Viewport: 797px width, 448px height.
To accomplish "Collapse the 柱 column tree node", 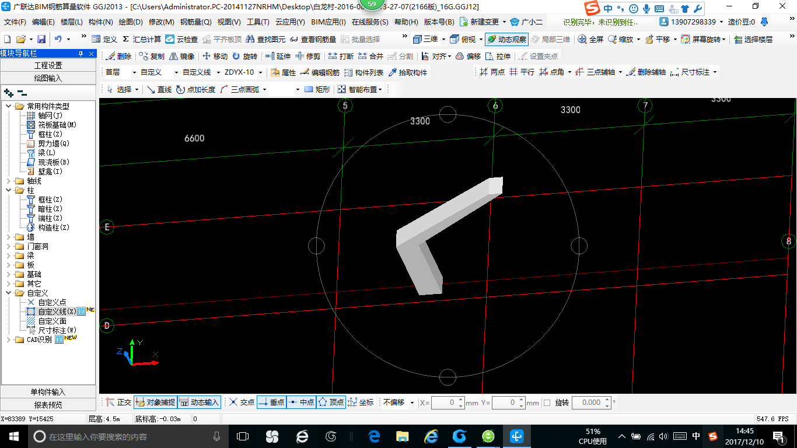I will tap(9, 190).
